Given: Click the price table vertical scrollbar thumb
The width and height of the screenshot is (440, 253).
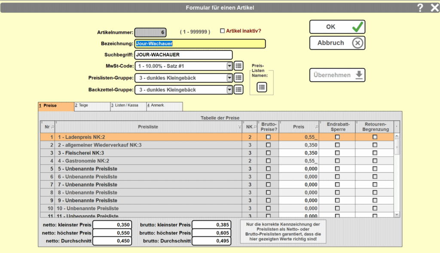Looking at the screenshot, I should (397, 147).
